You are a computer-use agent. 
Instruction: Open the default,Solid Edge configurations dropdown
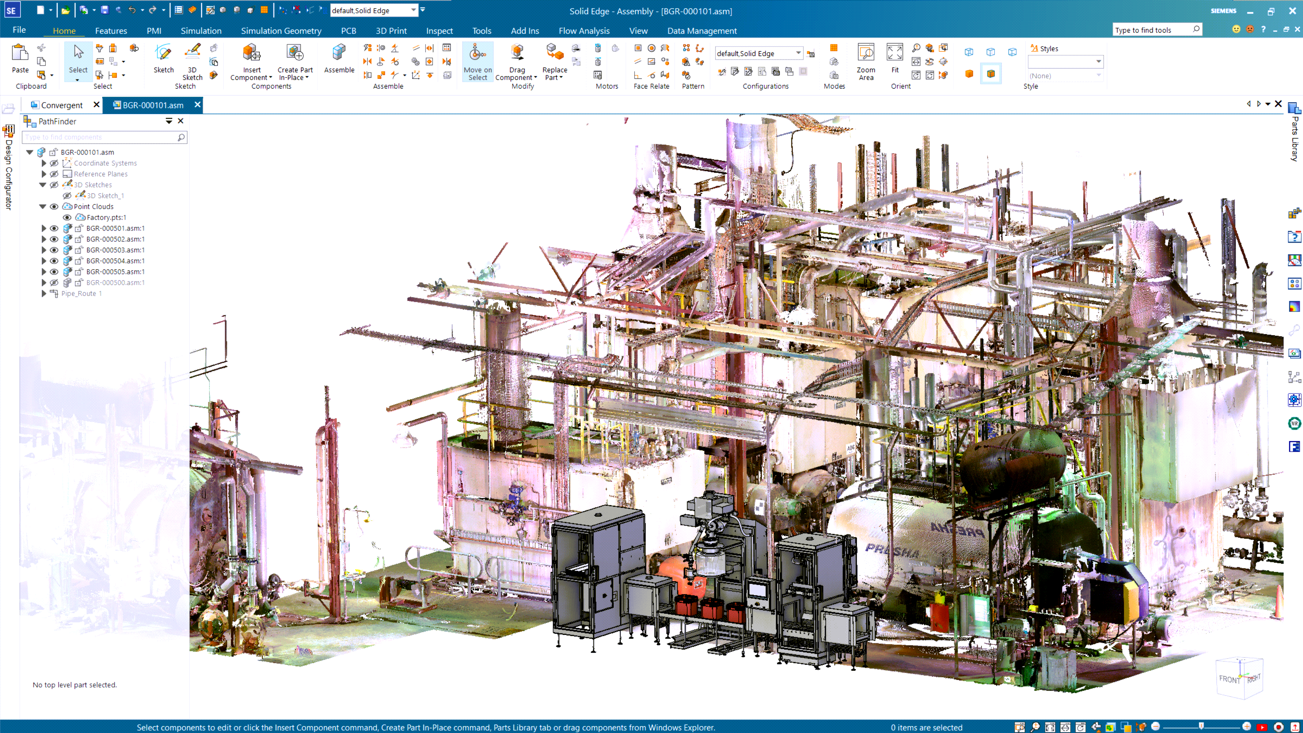(798, 53)
